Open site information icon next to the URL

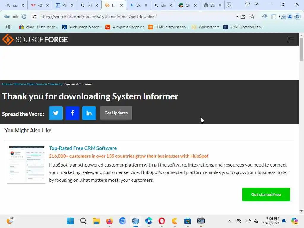34,17
